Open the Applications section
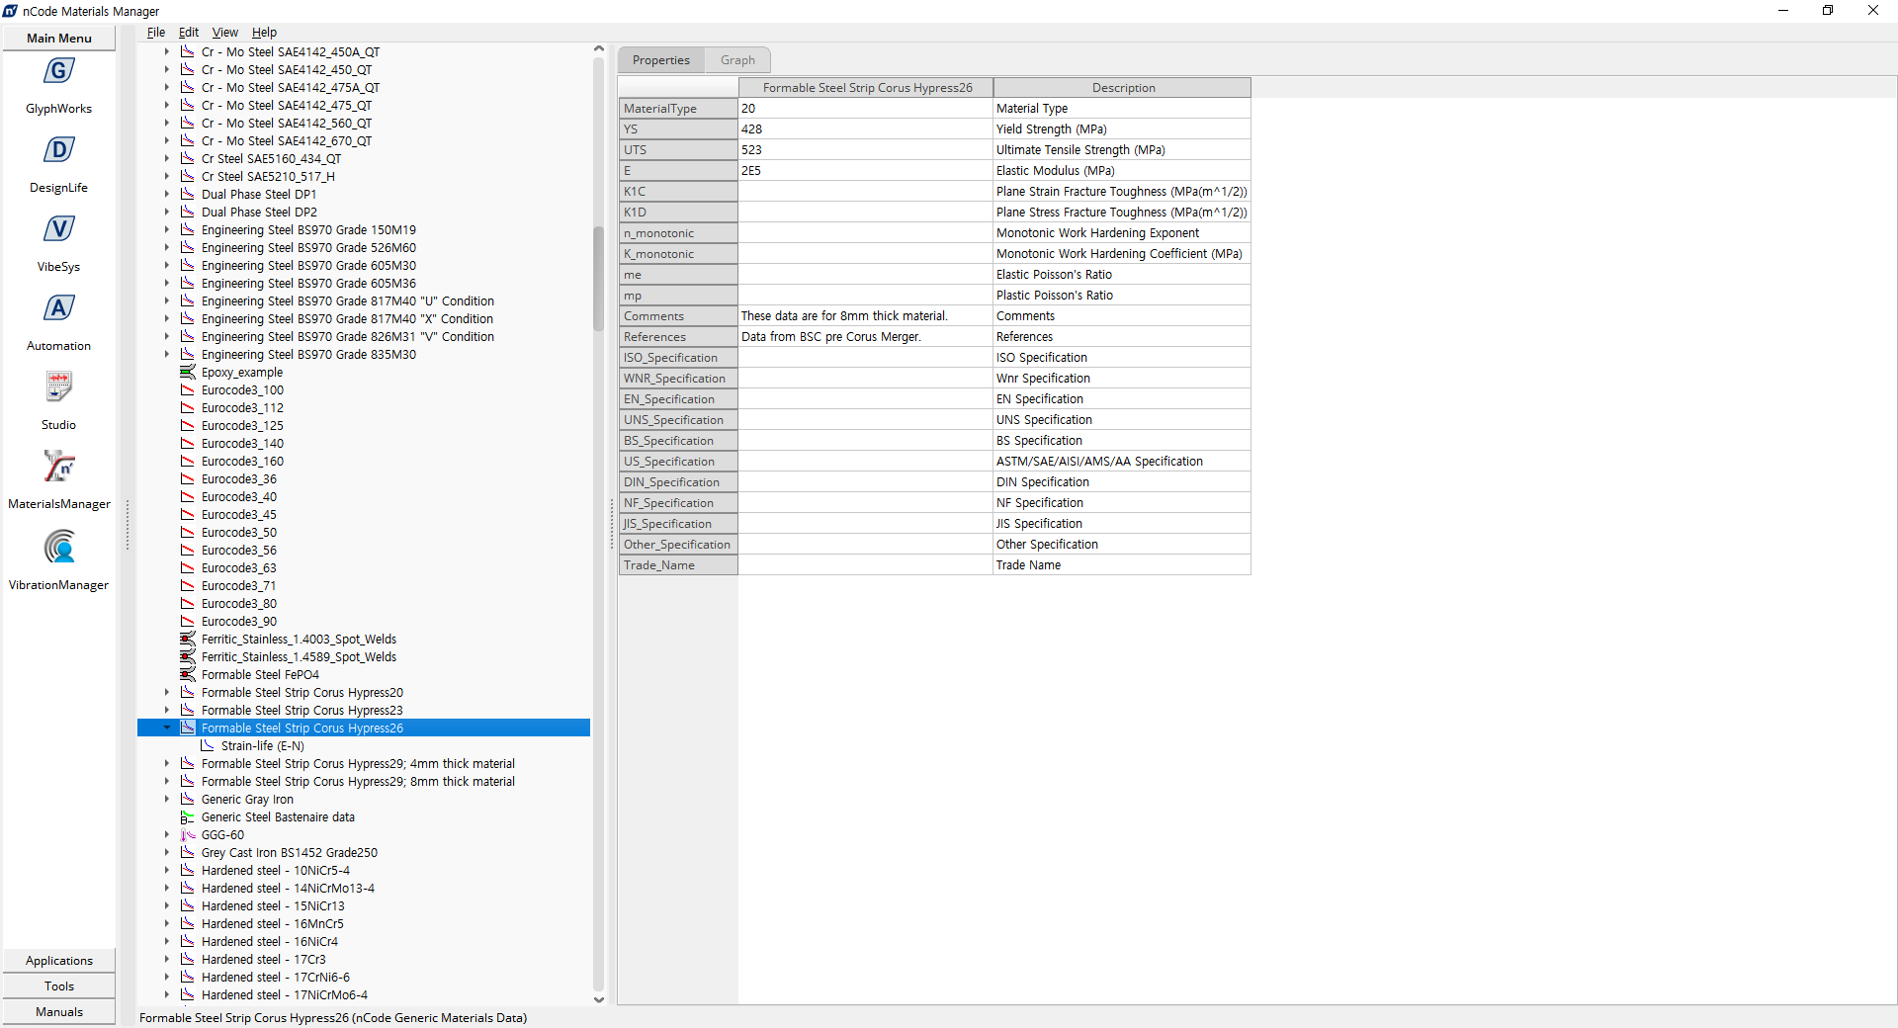The width and height of the screenshot is (1898, 1028). (x=59, y=961)
